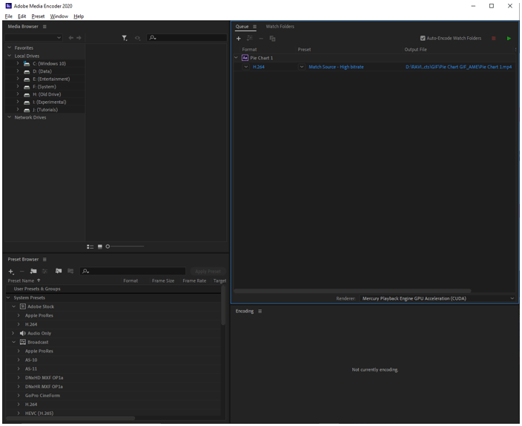The image size is (522, 426).
Task: Collapse the System Presets group
Action: pyautogui.click(x=8, y=298)
